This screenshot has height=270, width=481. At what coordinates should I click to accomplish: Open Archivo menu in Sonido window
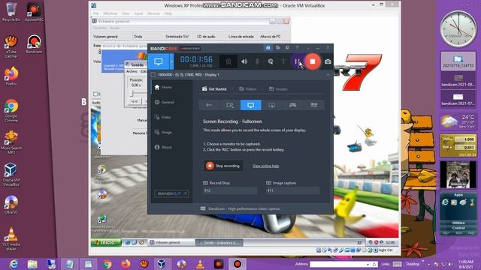[x=132, y=71]
